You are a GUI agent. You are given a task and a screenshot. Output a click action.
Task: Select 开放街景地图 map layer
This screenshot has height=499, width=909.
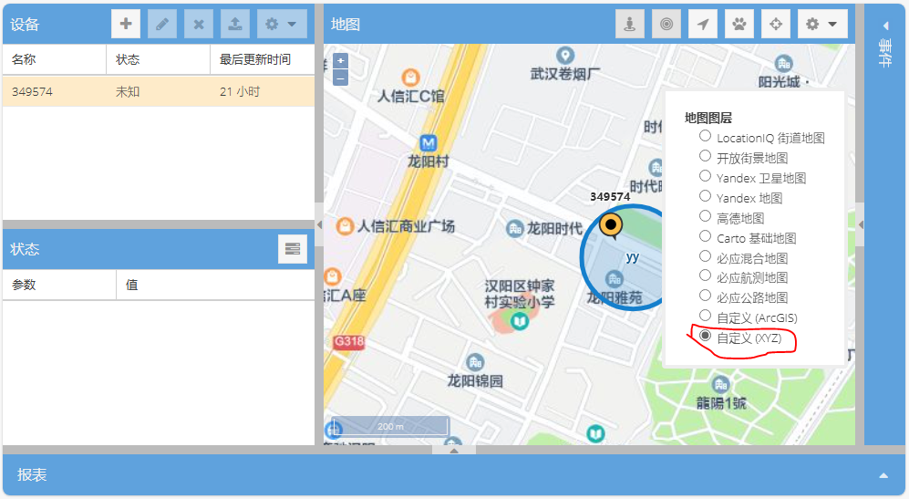click(705, 155)
